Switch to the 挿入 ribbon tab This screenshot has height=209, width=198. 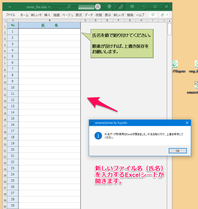[x=47, y=15]
